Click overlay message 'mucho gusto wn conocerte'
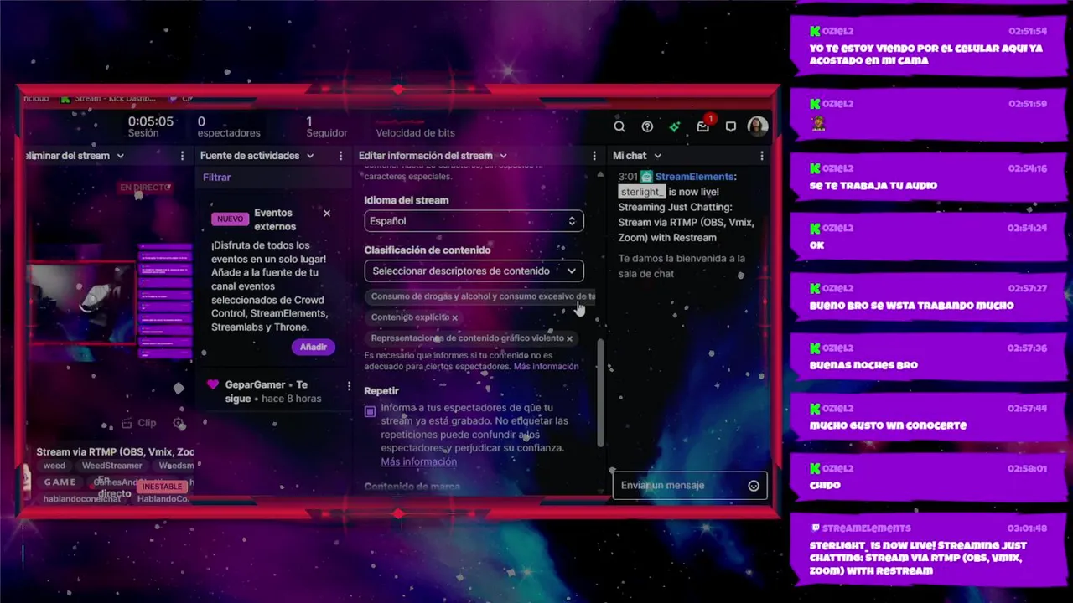This screenshot has width=1073, height=603. (887, 425)
